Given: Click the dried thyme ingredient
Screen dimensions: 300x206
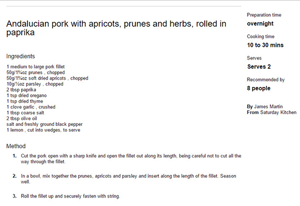Looking at the screenshot, I should click(31, 101).
